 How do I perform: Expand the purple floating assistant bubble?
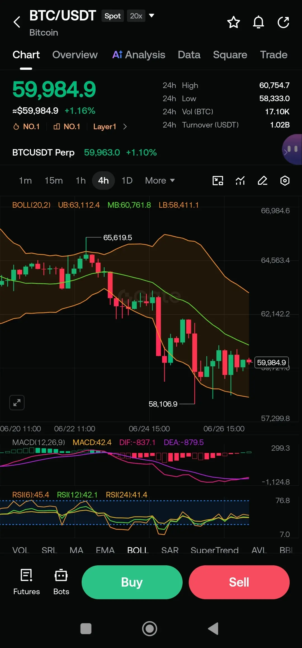tap(292, 149)
